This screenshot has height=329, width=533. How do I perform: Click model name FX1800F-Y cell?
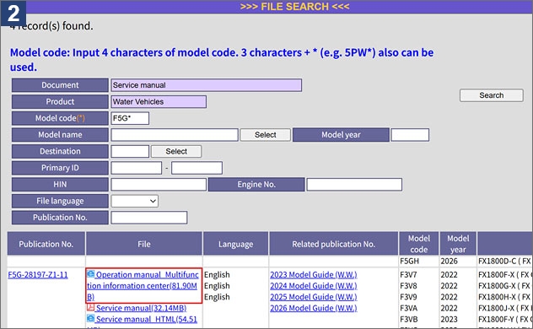click(x=505, y=319)
